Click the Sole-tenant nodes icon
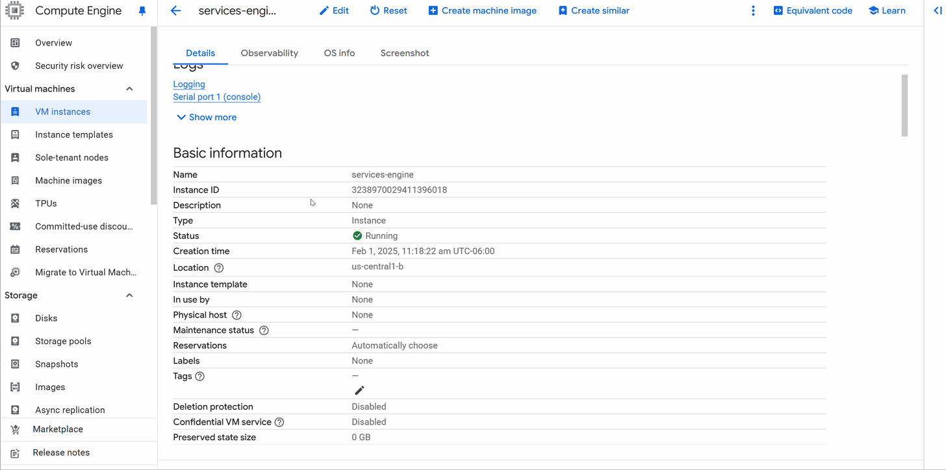 [x=16, y=158]
